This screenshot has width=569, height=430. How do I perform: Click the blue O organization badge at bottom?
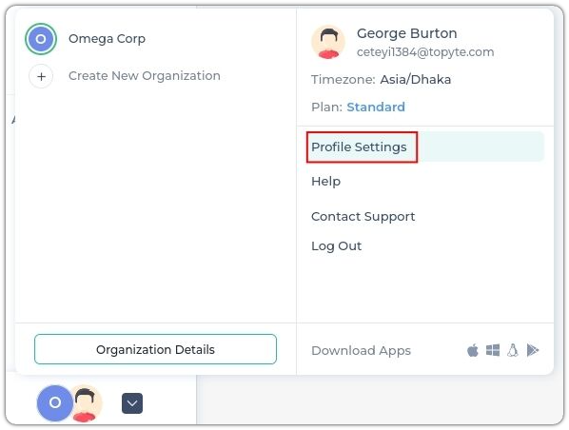55,402
